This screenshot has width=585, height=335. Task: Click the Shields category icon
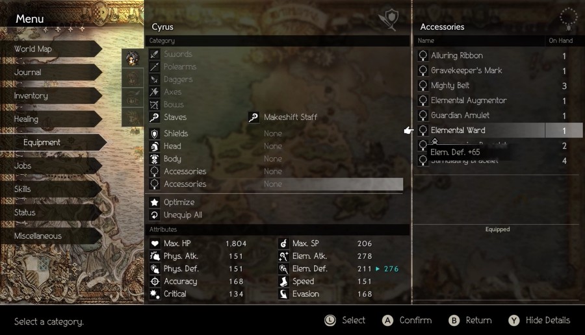155,133
